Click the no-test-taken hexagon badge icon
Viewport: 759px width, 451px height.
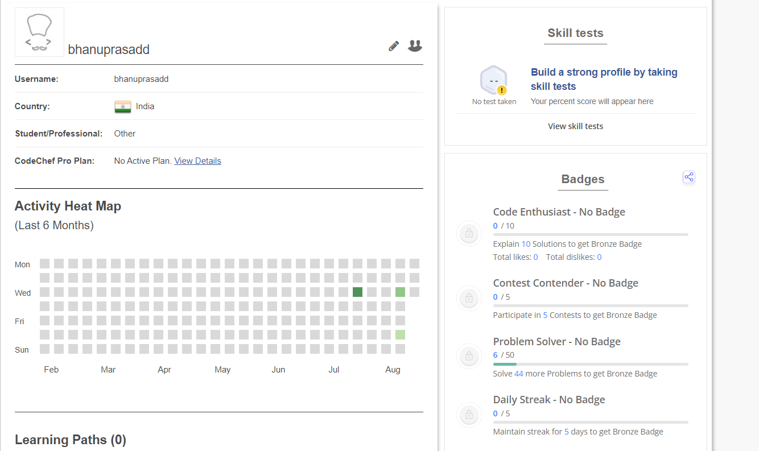pos(493,81)
